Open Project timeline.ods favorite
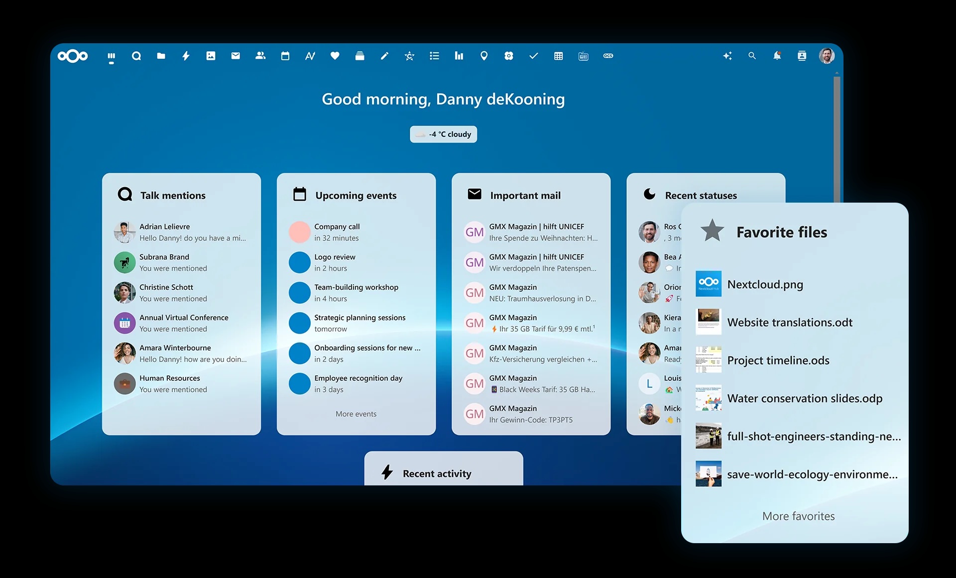Image resolution: width=956 pixels, height=578 pixels. pos(798,360)
